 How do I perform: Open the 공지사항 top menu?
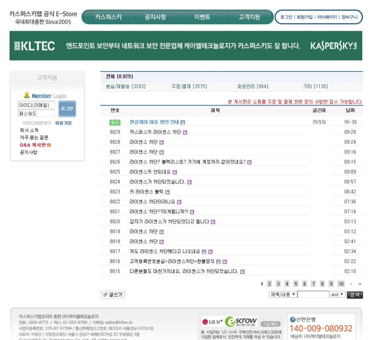click(x=155, y=17)
